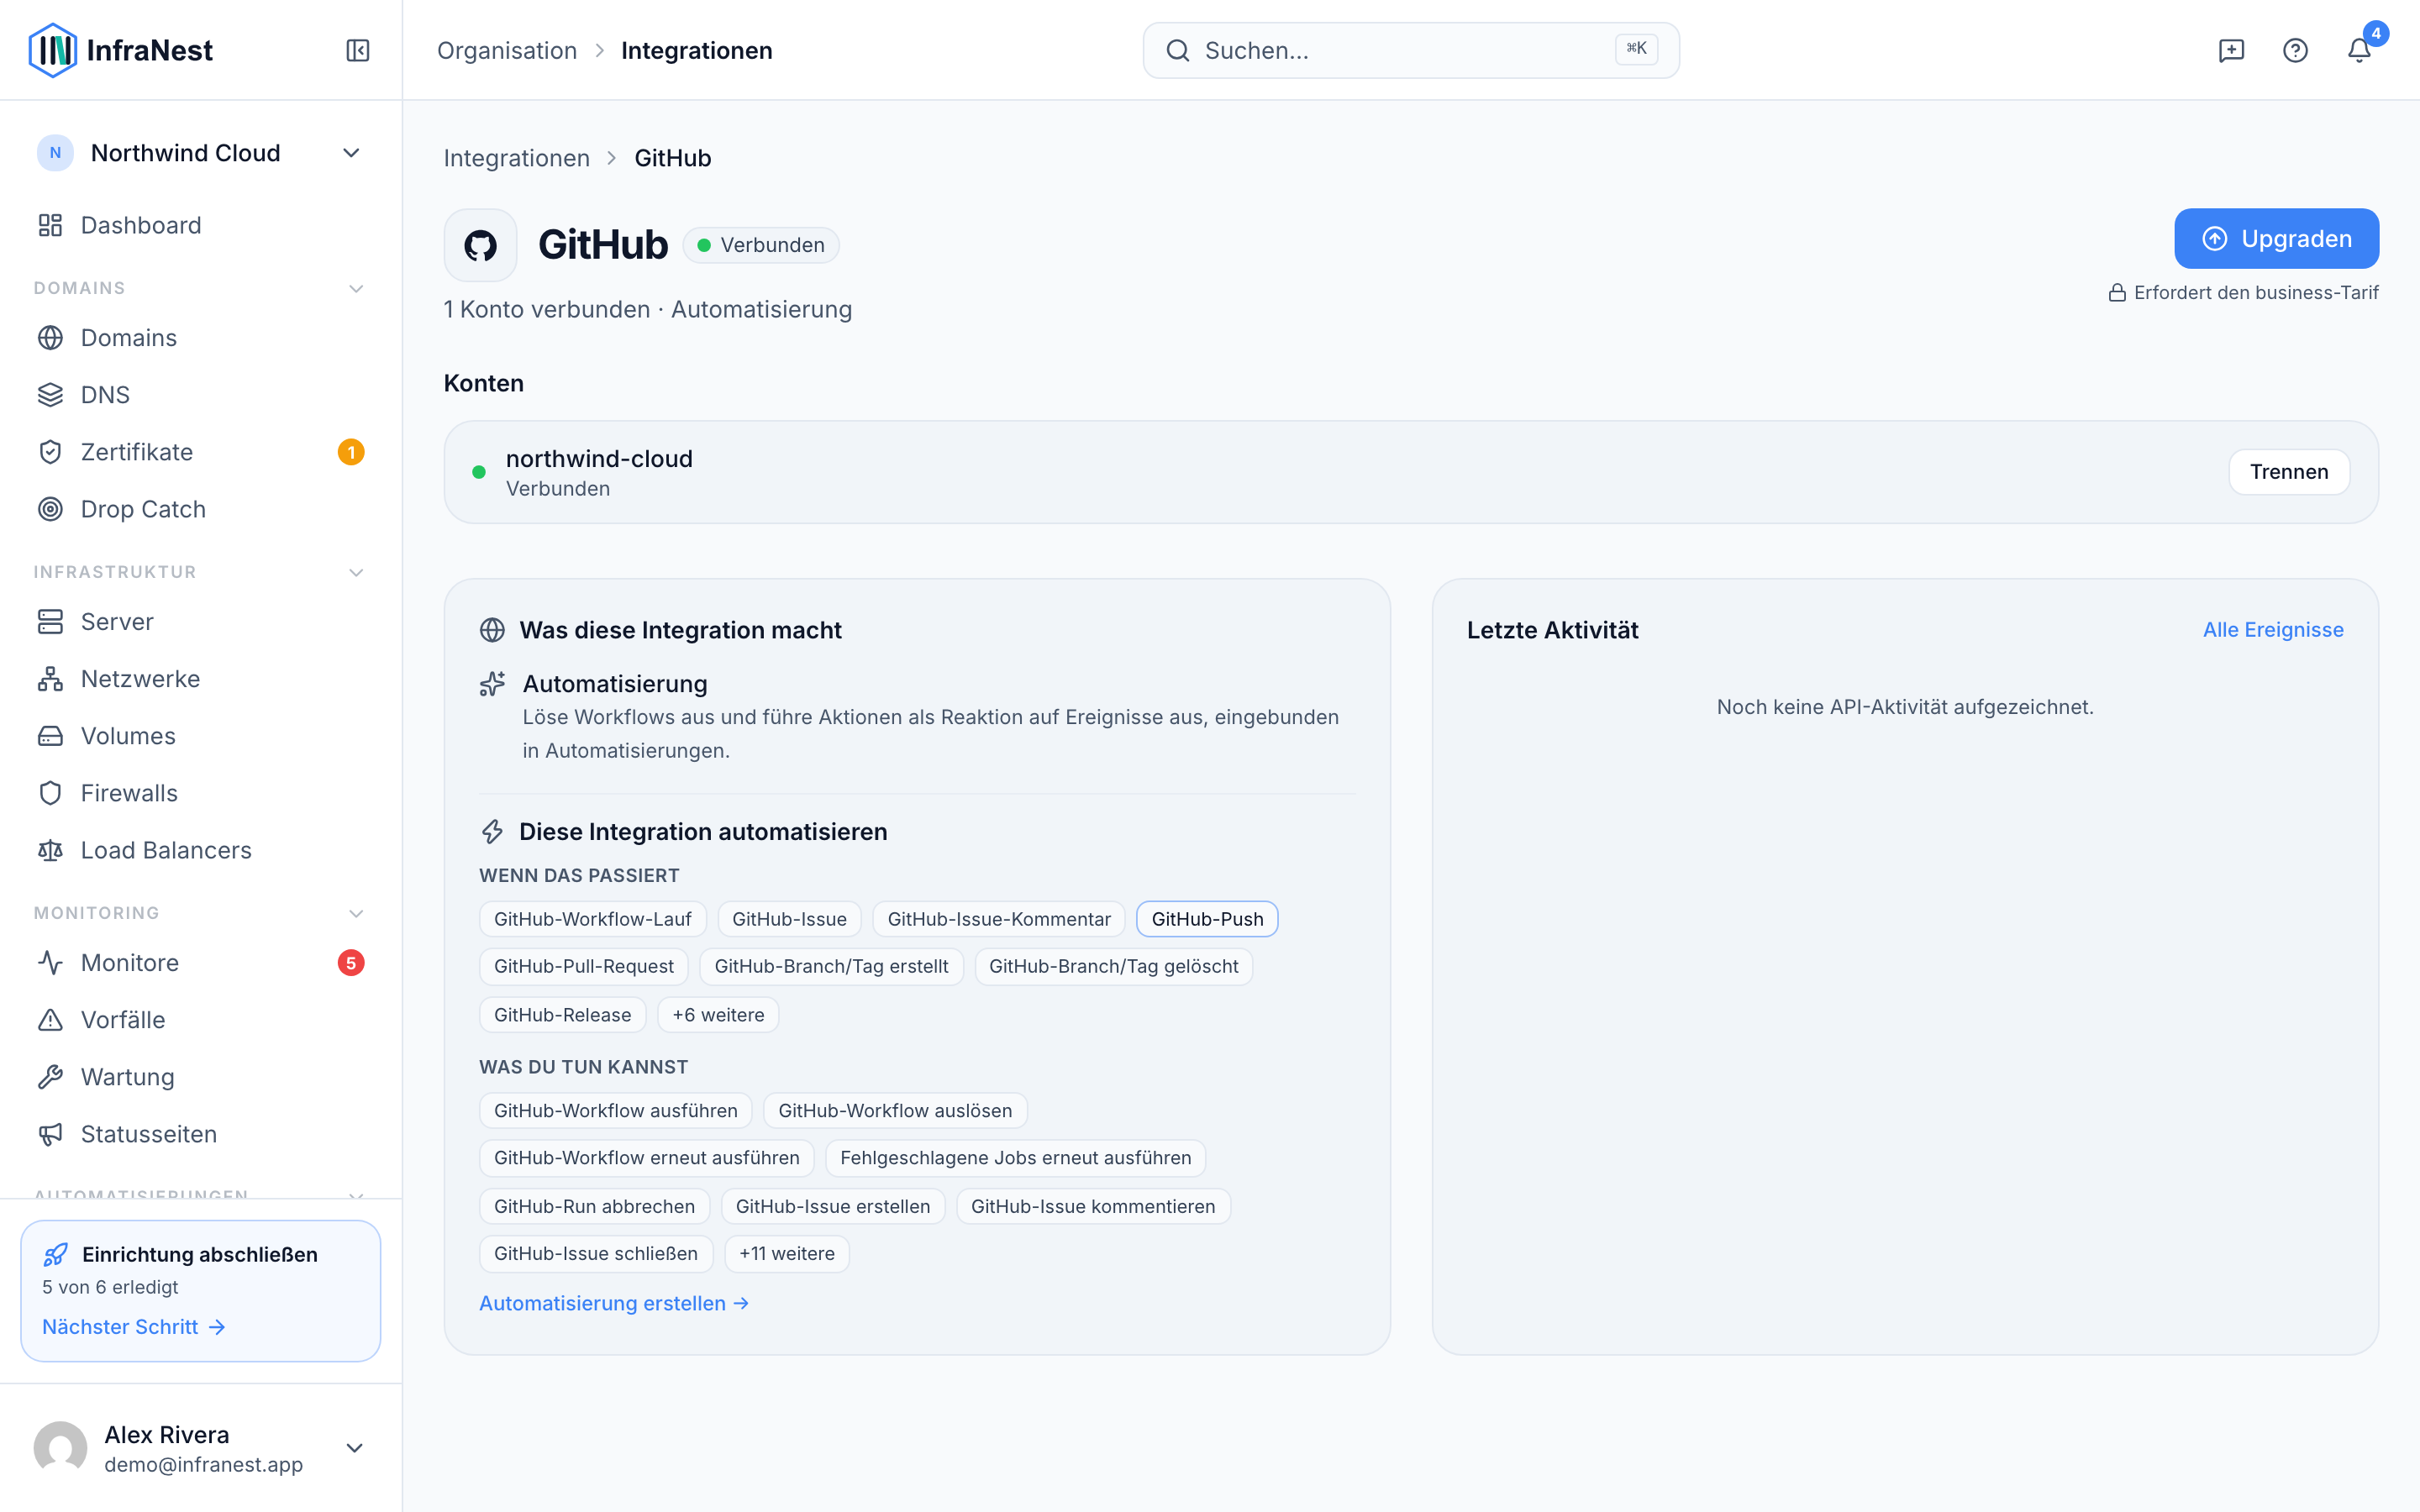Click Automatisierung erstellen link
This screenshot has height=1512, width=2420.
click(614, 1304)
